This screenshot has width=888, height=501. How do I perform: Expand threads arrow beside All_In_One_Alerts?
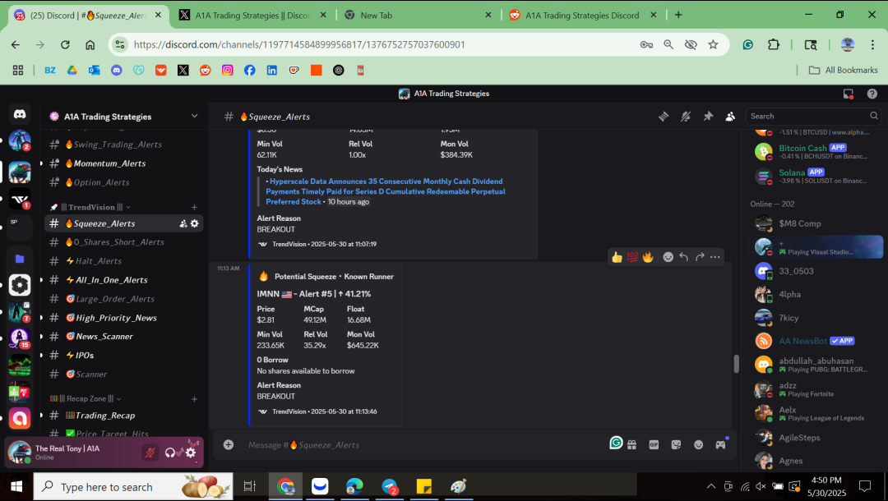point(41,280)
